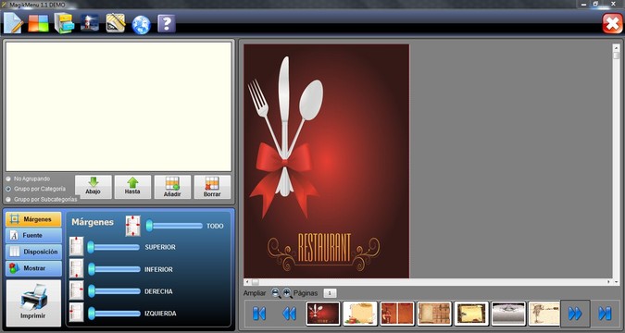This screenshot has height=333, width=625.
Task: Click the bottom margin page icon beside INFERIOR
Action: tap(76, 268)
